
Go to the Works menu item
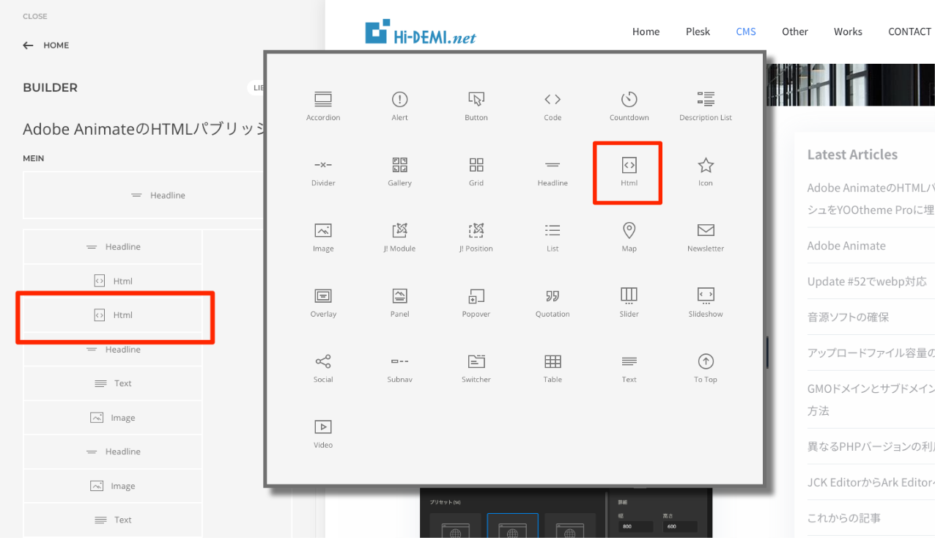[x=848, y=32]
